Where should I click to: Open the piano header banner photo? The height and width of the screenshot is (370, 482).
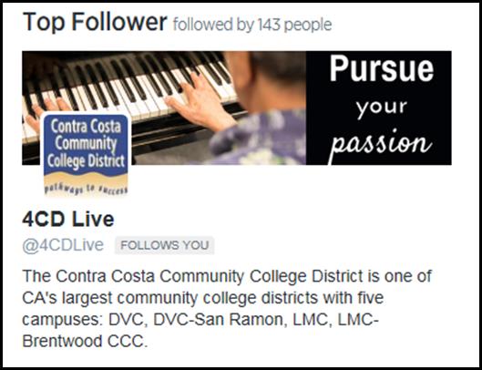click(x=237, y=108)
